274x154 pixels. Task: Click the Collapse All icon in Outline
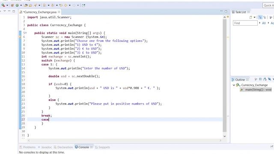260,80
